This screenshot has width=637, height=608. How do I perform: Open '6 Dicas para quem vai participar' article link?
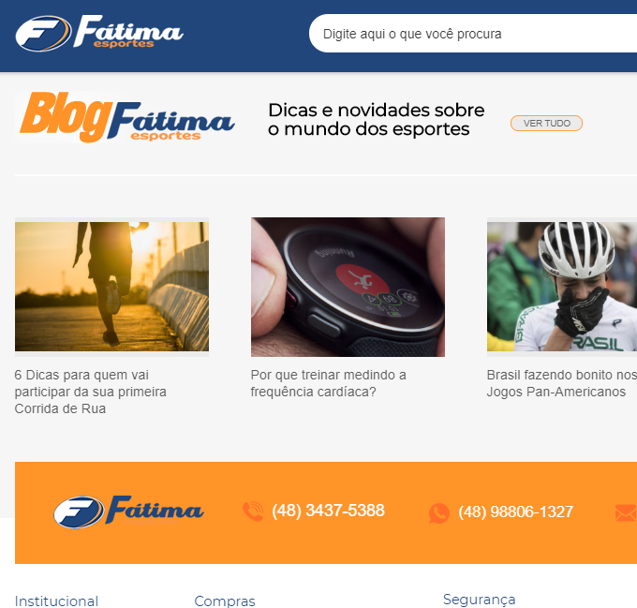tap(90, 392)
